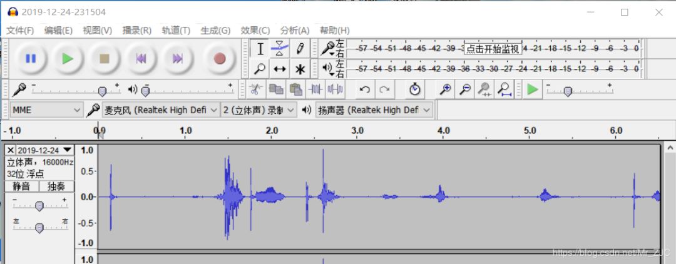Click the playback speed slider thumb
The height and width of the screenshot is (264, 676).
568,91
